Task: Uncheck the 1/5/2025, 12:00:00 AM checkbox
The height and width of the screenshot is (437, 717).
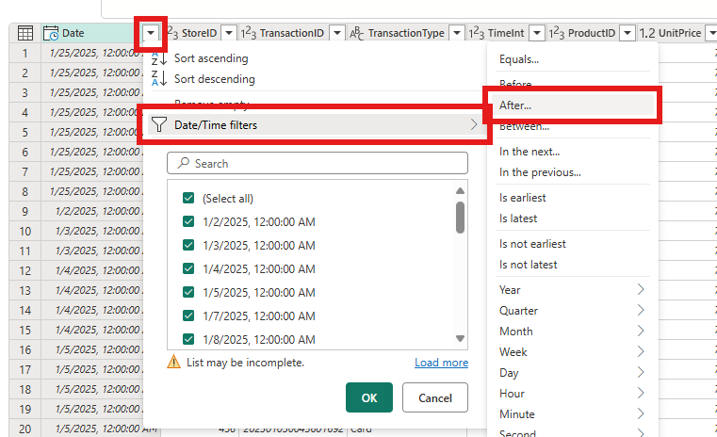Action: [187, 293]
